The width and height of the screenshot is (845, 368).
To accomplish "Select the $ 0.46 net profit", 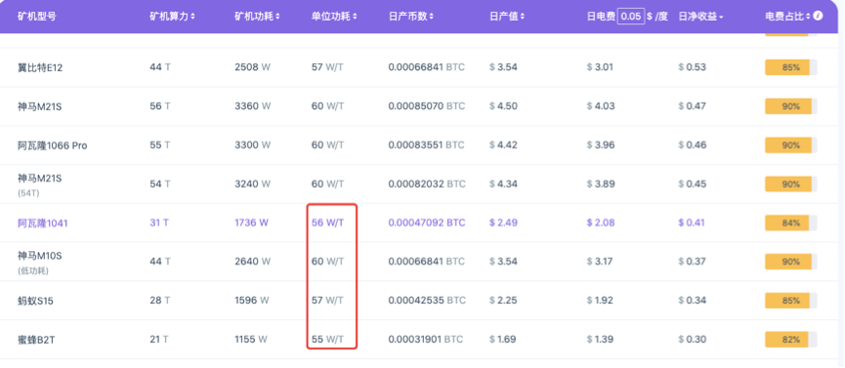I will [x=692, y=145].
